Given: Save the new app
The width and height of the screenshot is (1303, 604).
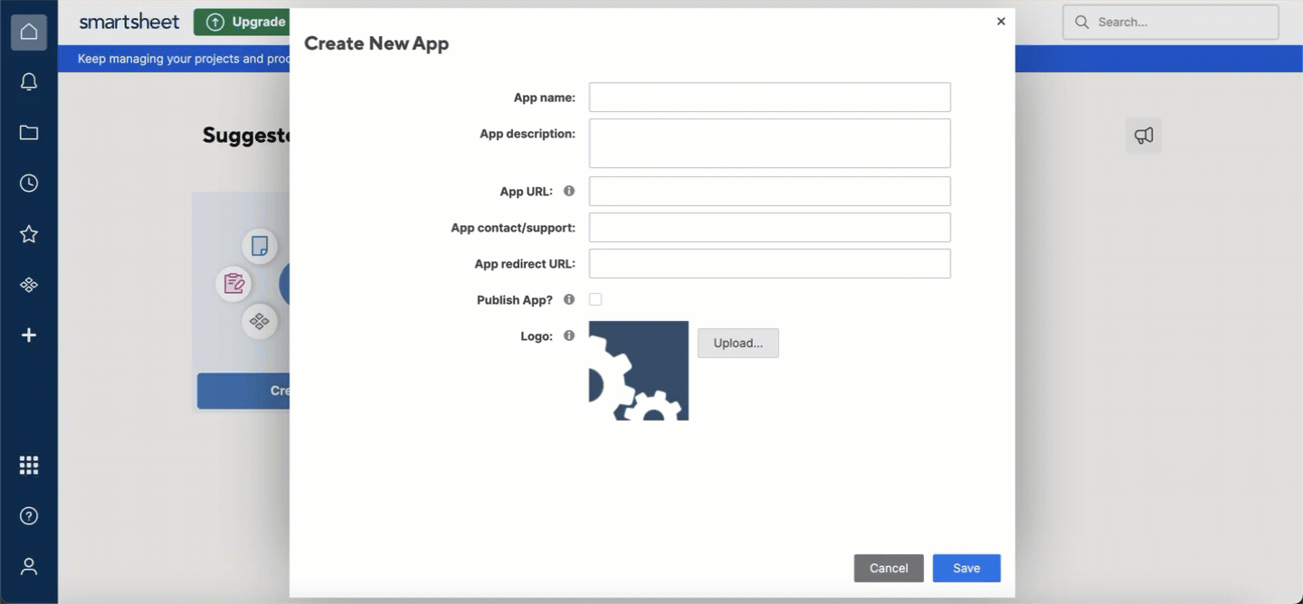Looking at the screenshot, I should [966, 568].
